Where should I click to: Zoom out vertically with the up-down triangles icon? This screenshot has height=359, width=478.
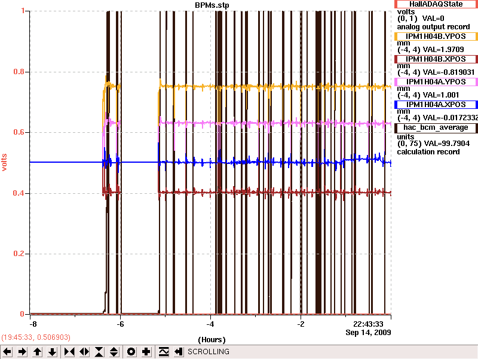(114, 352)
